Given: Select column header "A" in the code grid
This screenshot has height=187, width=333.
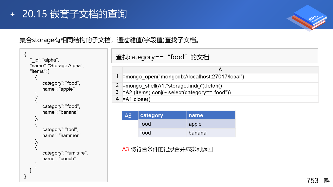Looking at the screenshot, I should tap(220, 70).
